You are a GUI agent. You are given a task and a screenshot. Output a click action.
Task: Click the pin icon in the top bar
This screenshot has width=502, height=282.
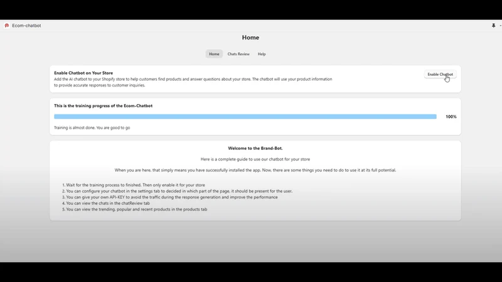[x=493, y=26]
